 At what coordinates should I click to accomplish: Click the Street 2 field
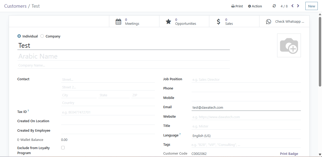(108, 87)
